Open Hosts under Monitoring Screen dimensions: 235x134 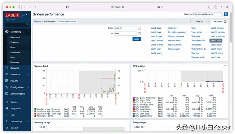click(13, 47)
